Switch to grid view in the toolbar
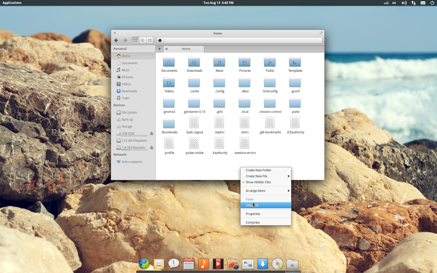This screenshot has height=273, width=437. (135, 40)
